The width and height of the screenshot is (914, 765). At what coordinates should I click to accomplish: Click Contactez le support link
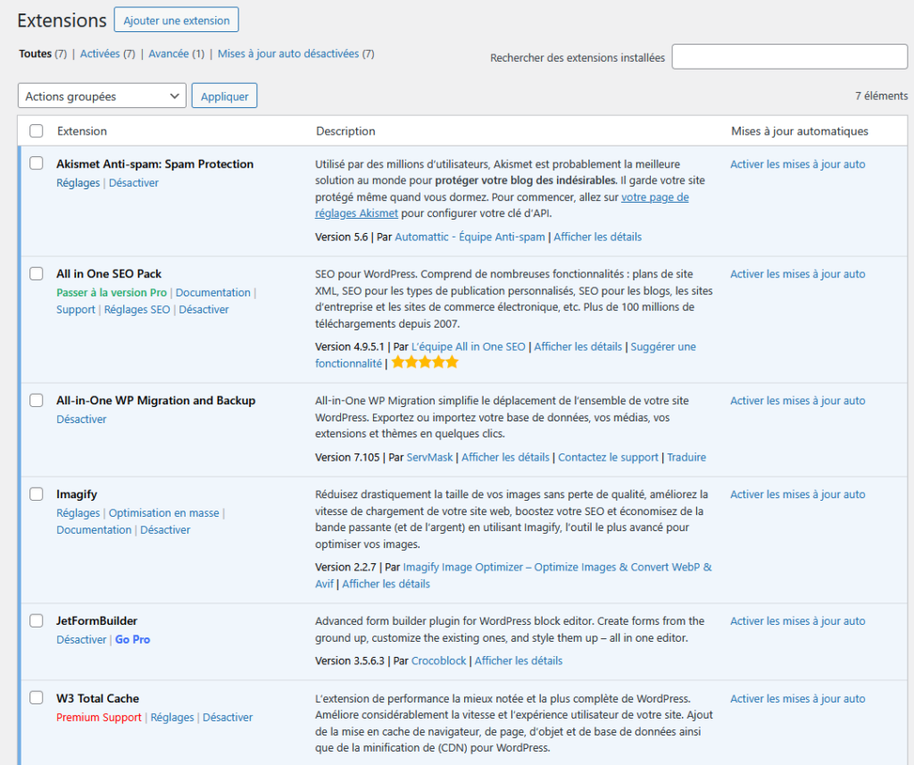[608, 457]
